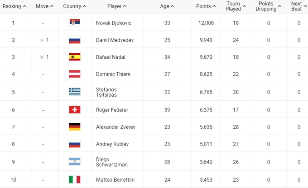
Task: Sort by Points column header
Action: tap(206, 6)
